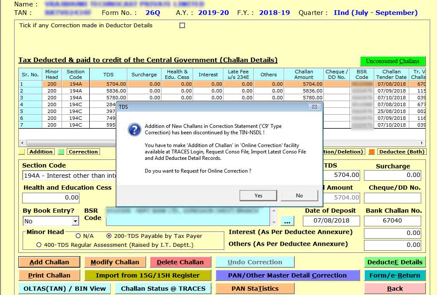Select the N/A minor head radio option

(78, 236)
